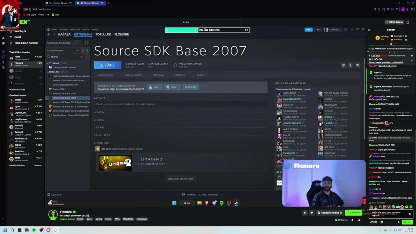Open Steam game settings gear icon

(x=343, y=65)
